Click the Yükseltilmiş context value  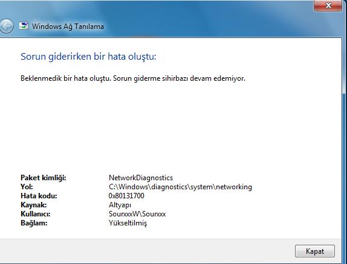128,223
